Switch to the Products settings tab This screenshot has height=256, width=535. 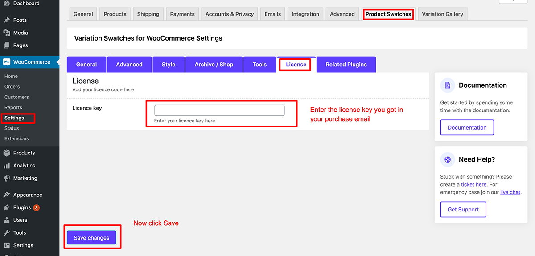[115, 14]
